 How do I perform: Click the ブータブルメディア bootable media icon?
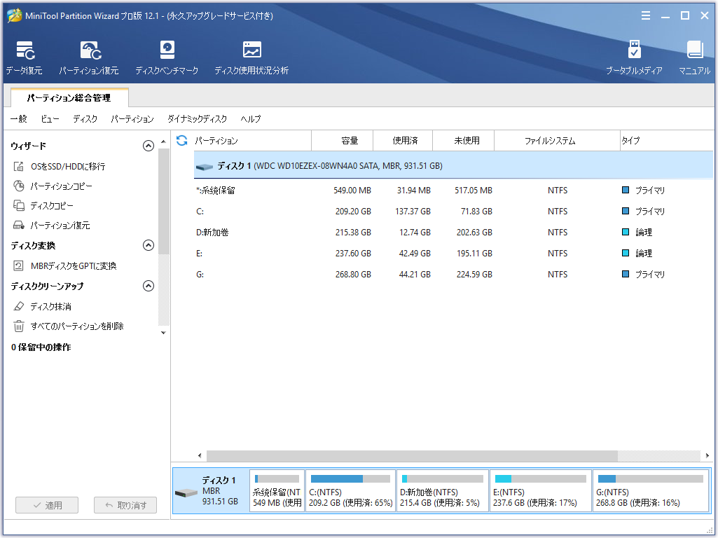click(x=634, y=50)
